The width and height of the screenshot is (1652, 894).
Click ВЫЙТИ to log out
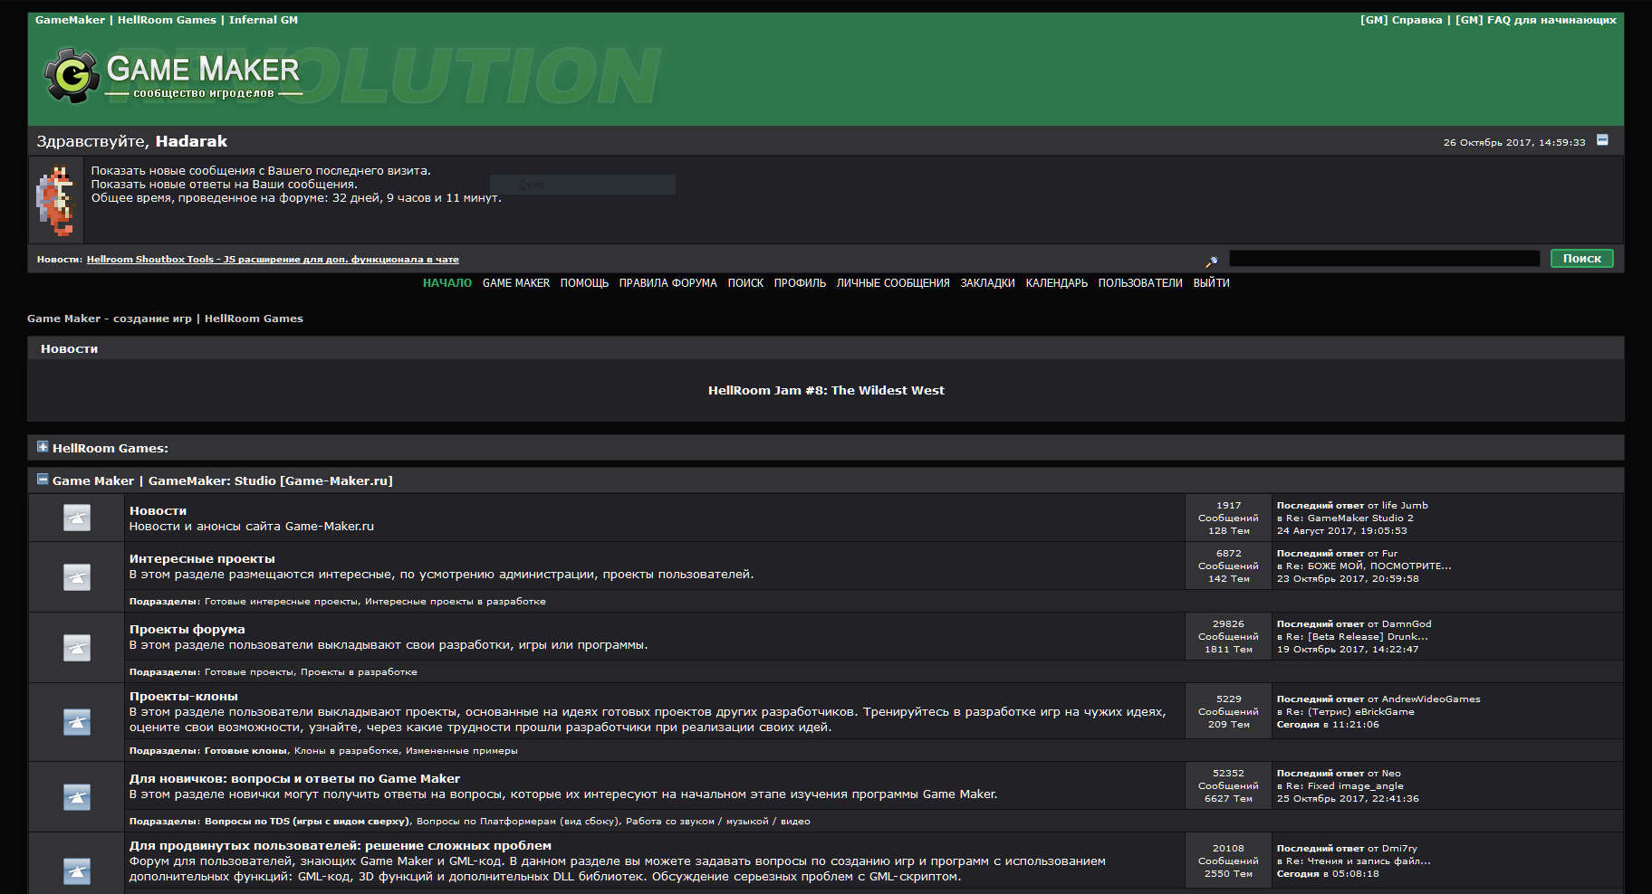tap(1211, 283)
